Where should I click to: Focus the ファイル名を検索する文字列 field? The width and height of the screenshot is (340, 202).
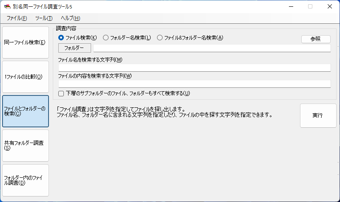194,68
